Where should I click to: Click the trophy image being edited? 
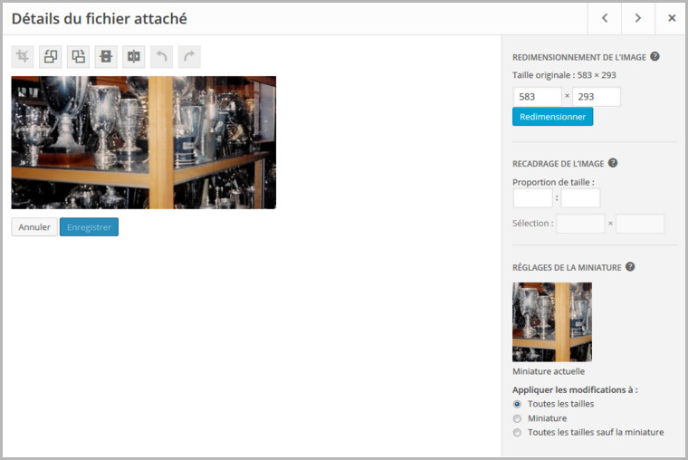143,142
